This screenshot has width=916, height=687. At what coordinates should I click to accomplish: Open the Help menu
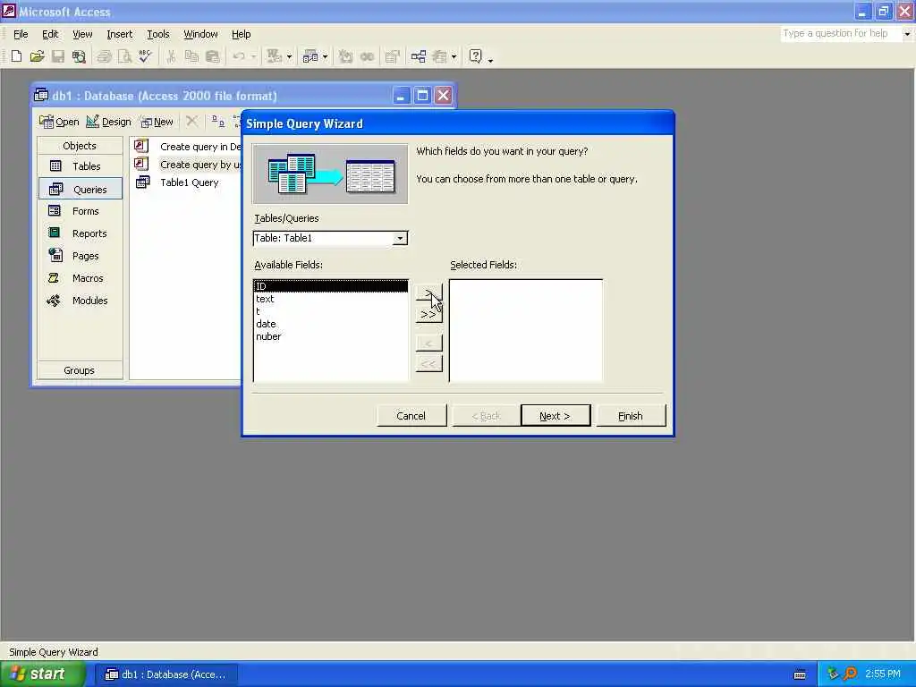coord(241,35)
